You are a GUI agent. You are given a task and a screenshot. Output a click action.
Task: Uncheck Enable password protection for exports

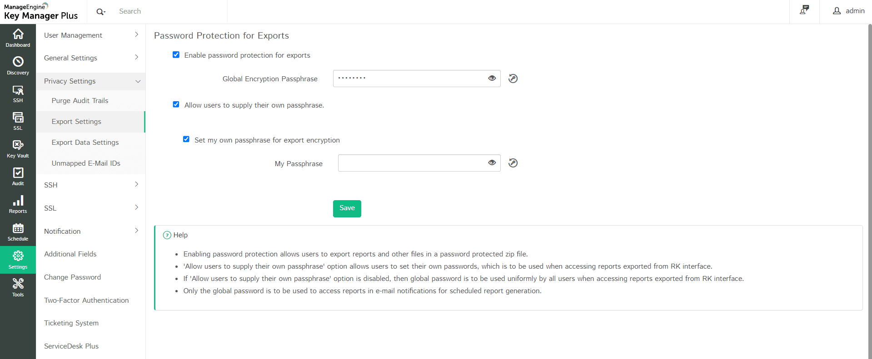point(176,55)
